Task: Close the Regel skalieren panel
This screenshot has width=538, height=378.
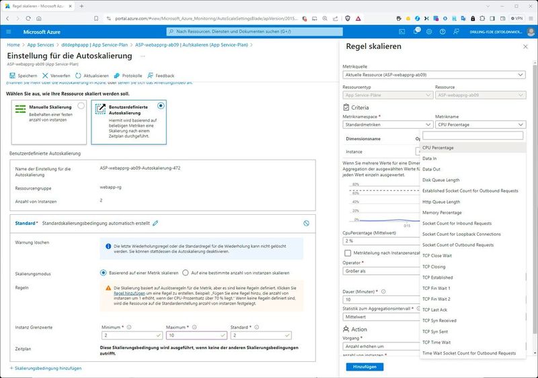Action: coord(525,46)
